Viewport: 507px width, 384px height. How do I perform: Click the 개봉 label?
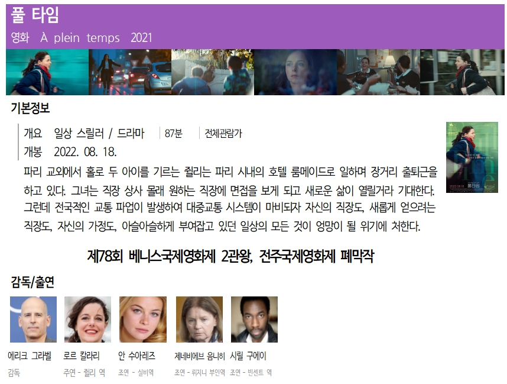click(x=33, y=151)
